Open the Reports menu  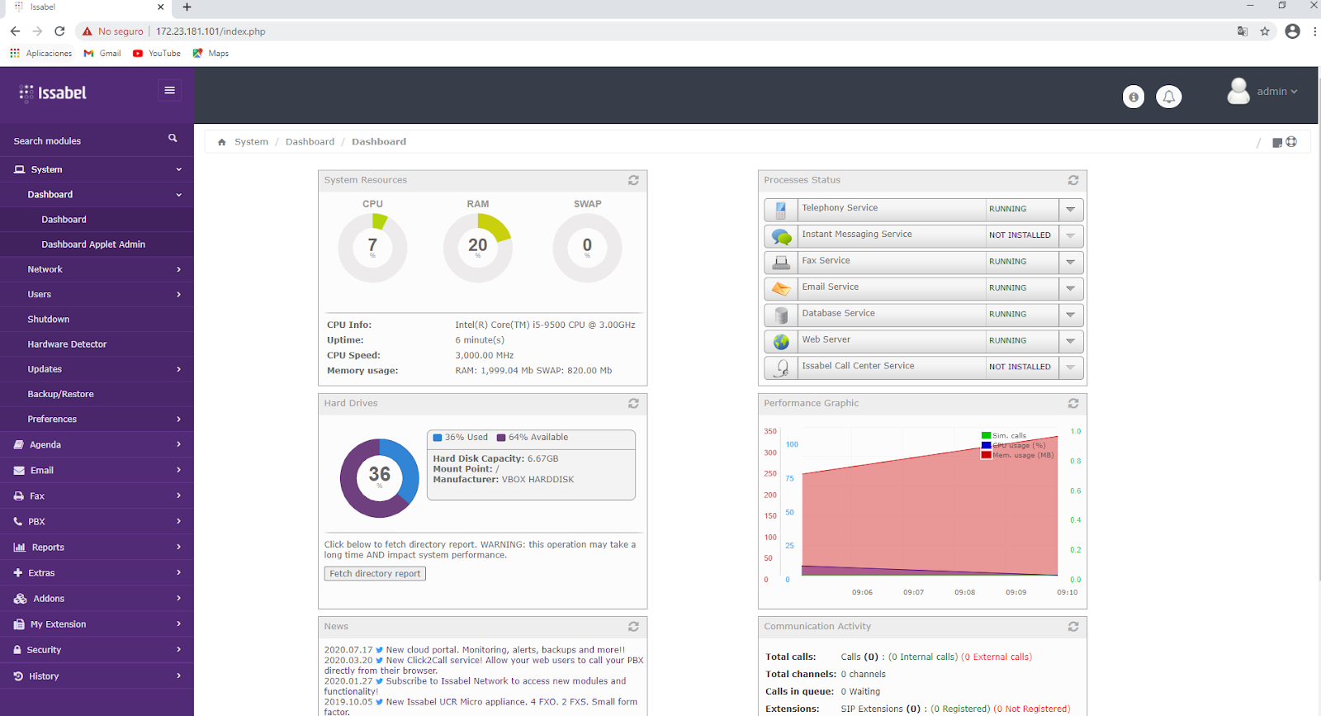coord(97,548)
